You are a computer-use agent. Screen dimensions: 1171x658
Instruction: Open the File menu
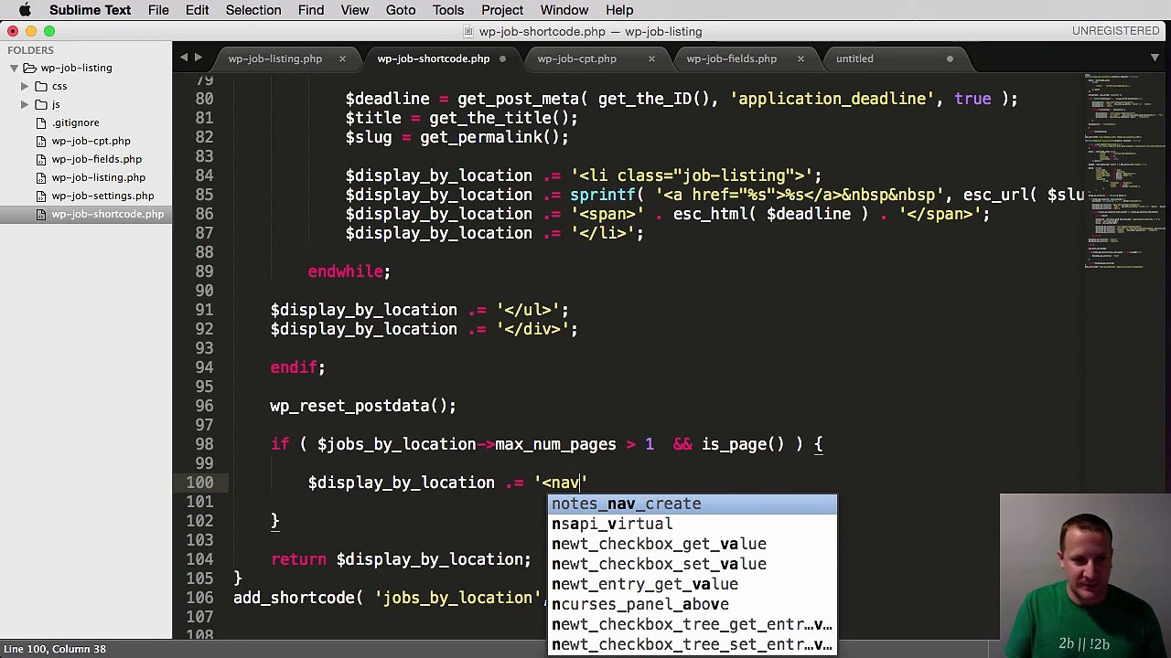[158, 10]
